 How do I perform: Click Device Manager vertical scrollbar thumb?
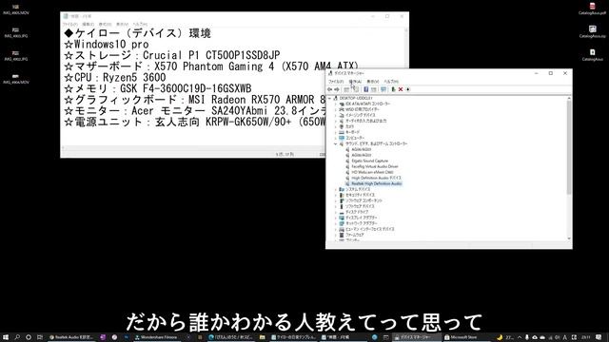pos(569,147)
